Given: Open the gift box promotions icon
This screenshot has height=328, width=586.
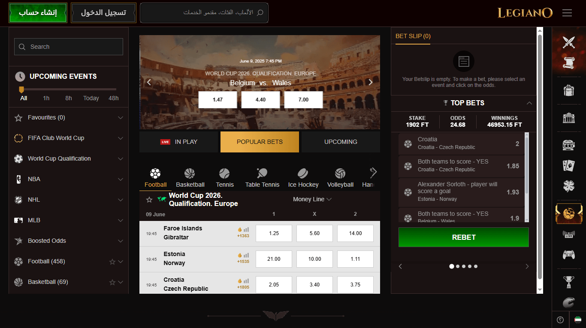Looking at the screenshot, I should pos(569,91).
